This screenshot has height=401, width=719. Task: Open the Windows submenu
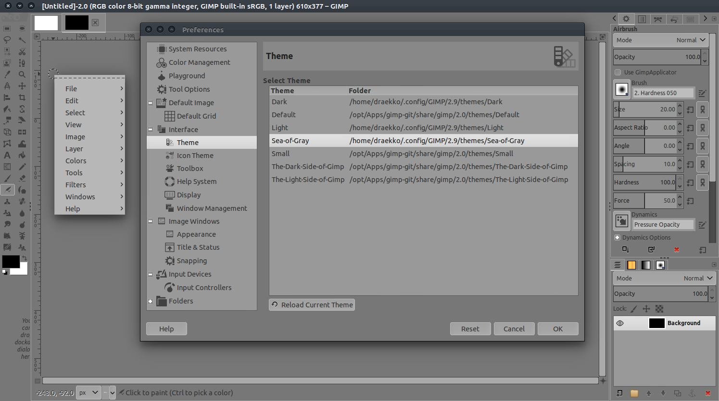[89, 197]
